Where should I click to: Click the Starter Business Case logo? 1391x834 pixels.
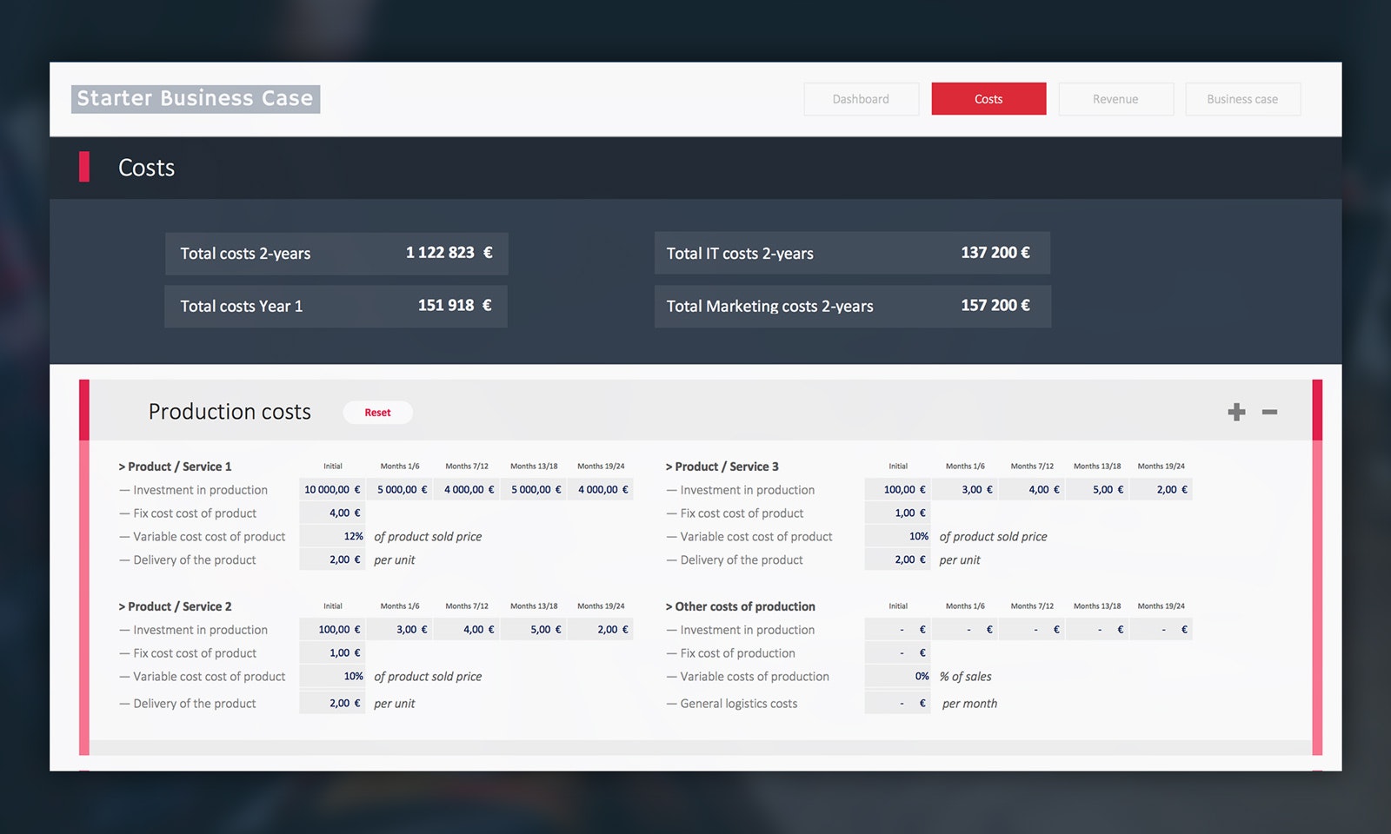tap(195, 98)
